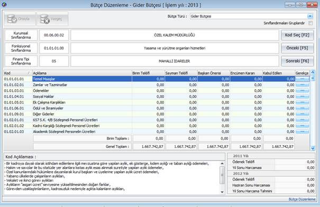320x207 pixels.
Task: Click Genel Toplam Birim Teklifi value 1.667.742,87
Action: 149,146
